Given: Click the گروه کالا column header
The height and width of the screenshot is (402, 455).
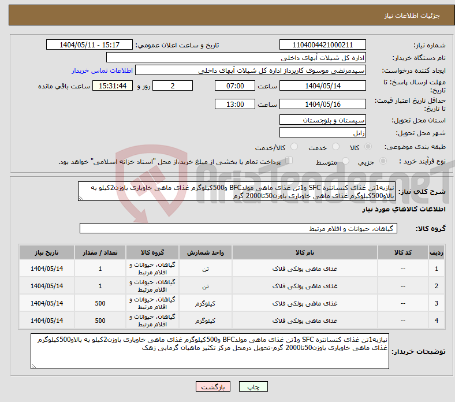Looking at the screenshot, I should point(152,252).
